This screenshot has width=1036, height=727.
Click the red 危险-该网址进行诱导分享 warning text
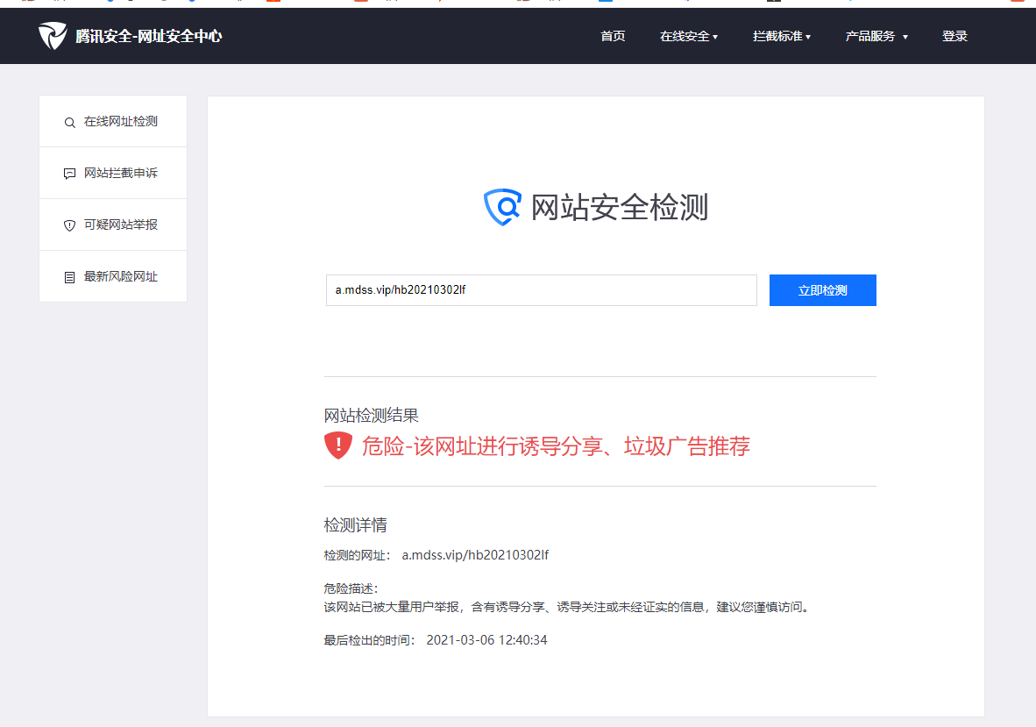(x=556, y=446)
